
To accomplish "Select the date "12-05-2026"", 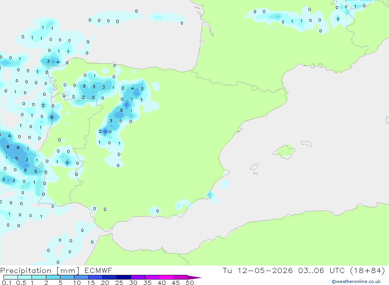I will (265, 270).
